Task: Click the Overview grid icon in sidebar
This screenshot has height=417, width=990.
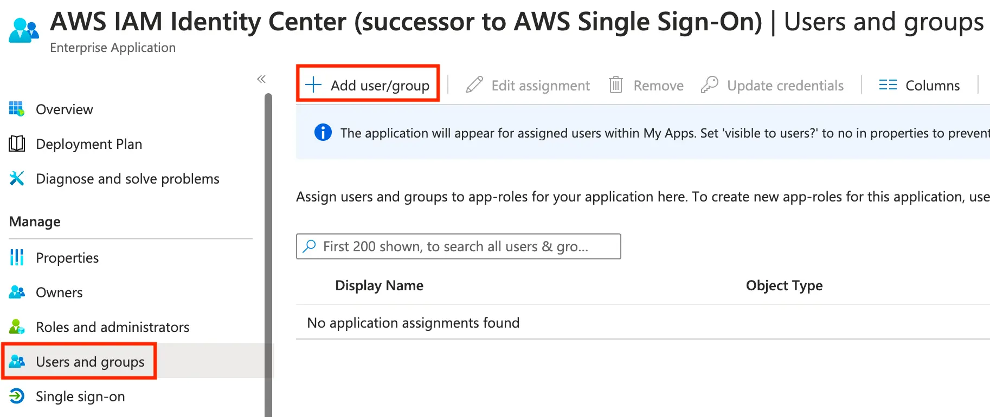Action: tap(17, 109)
